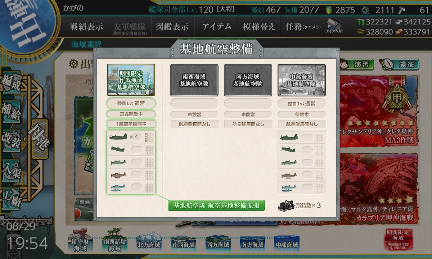Viewport: 432px width, 259px height.
Task: Open the アイテム屋 shop icon
Action: 334,27
